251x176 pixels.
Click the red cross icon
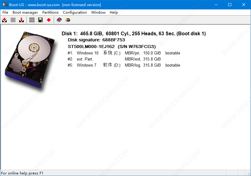pos(49,20)
